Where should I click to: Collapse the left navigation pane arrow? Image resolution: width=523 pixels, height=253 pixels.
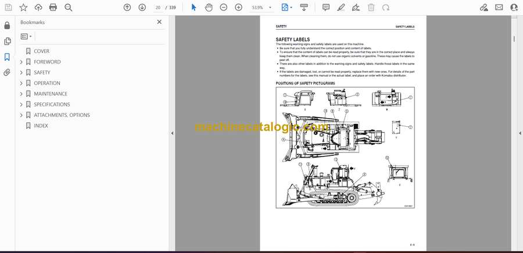click(x=172, y=133)
